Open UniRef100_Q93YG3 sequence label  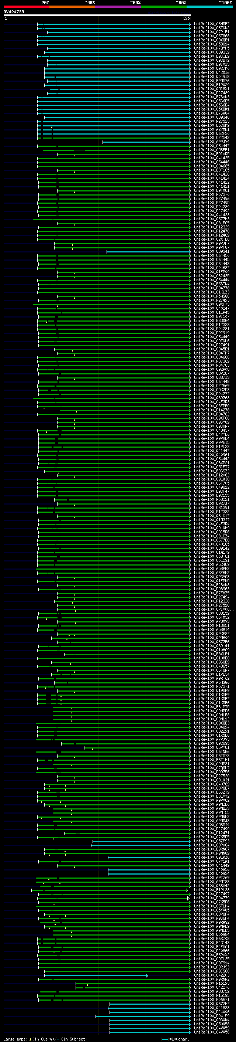point(211,577)
